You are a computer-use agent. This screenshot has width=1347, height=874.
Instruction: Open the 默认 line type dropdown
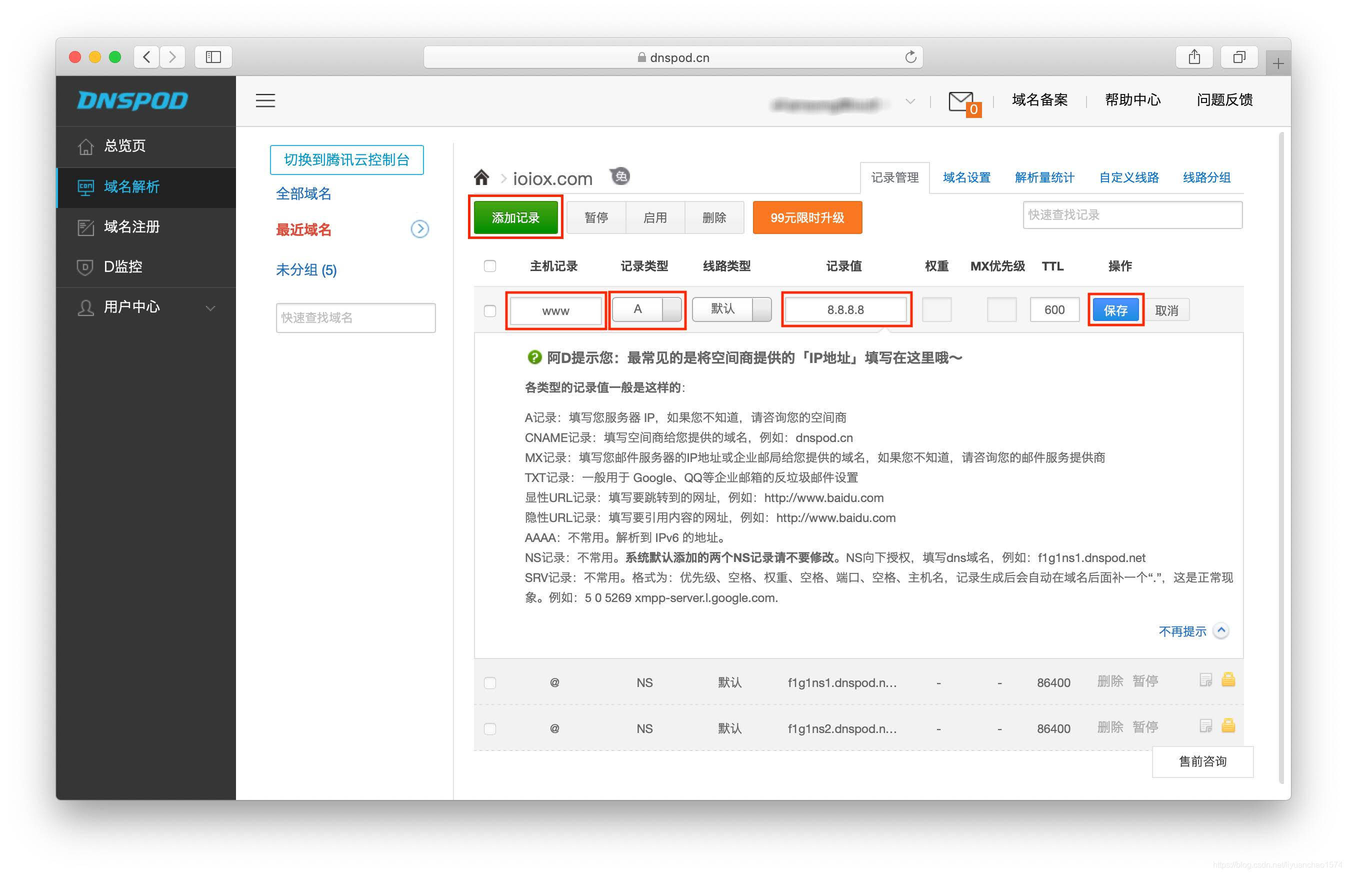(731, 309)
